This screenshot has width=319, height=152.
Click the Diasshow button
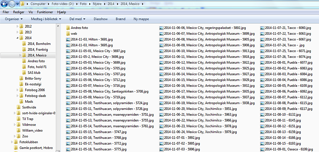tap(101, 19)
